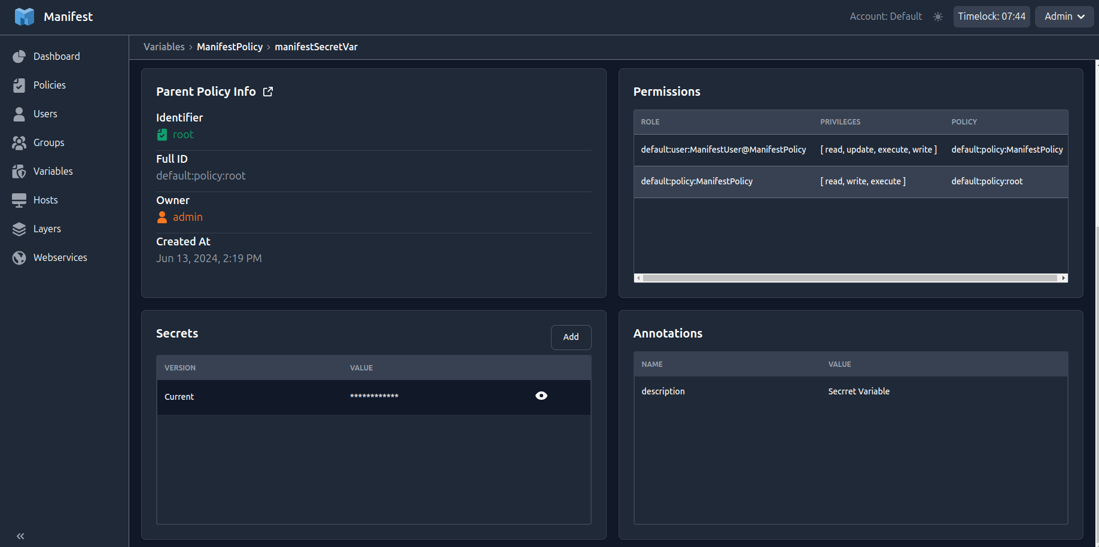Click the PRIVILEGES column header
Viewport: 1099px width, 547px height.
tap(840, 122)
